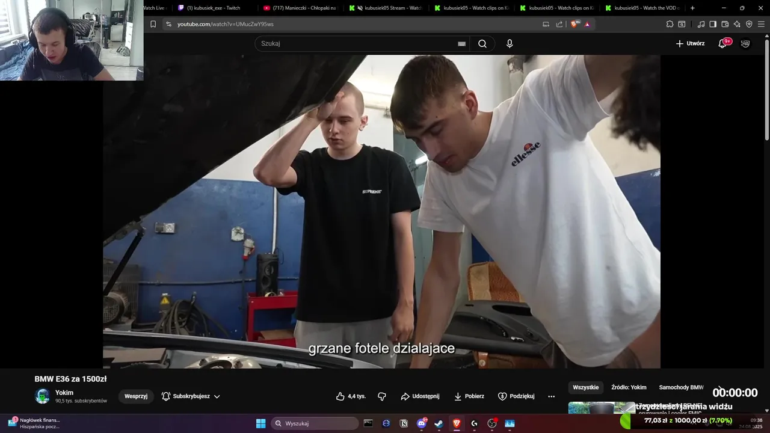770x433 pixels.
Task: Click the site settings icon beside URL
Action: [168, 24]
